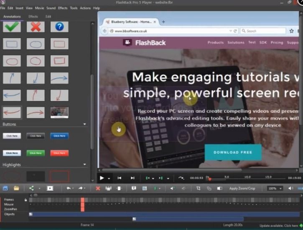Viewport: 303px width, 230px height.
Task: Open the 100% zoom level dropdown
Action: (275, 189)
